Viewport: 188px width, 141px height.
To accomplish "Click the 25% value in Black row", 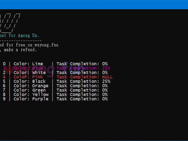I will [x=106, y=82].
